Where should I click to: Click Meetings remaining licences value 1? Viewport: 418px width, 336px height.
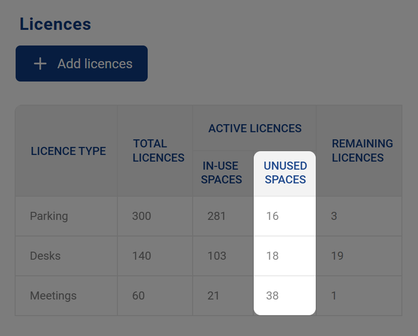point(333,296)
